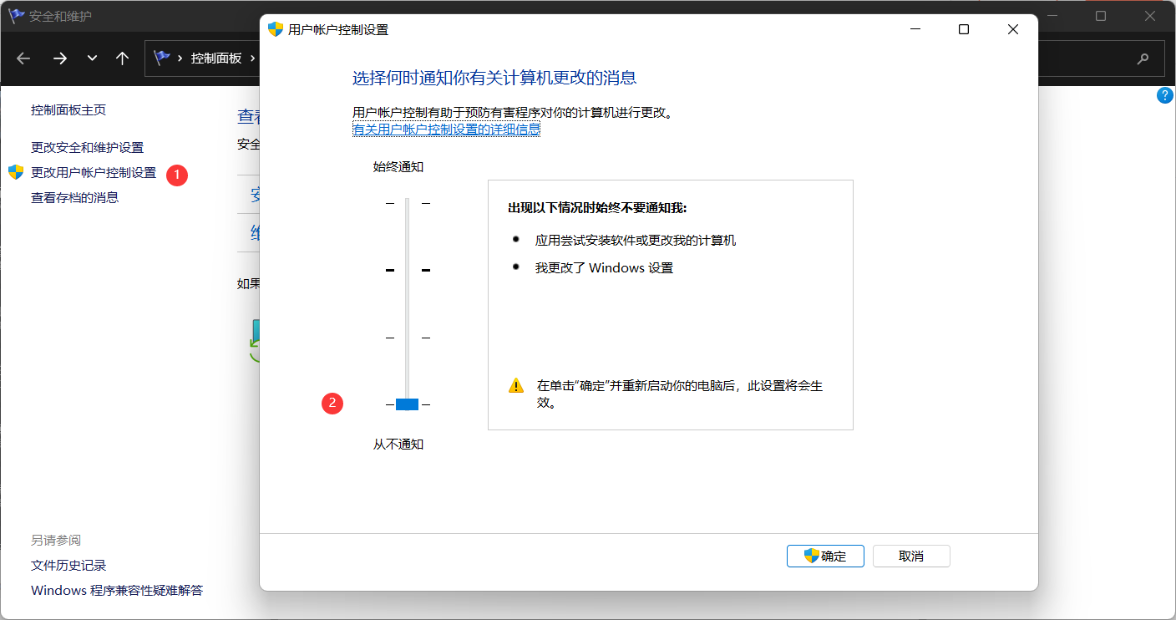
Task: Click 控制面板 breadcrumb in address bar
Action: click(x=216, y=58)
